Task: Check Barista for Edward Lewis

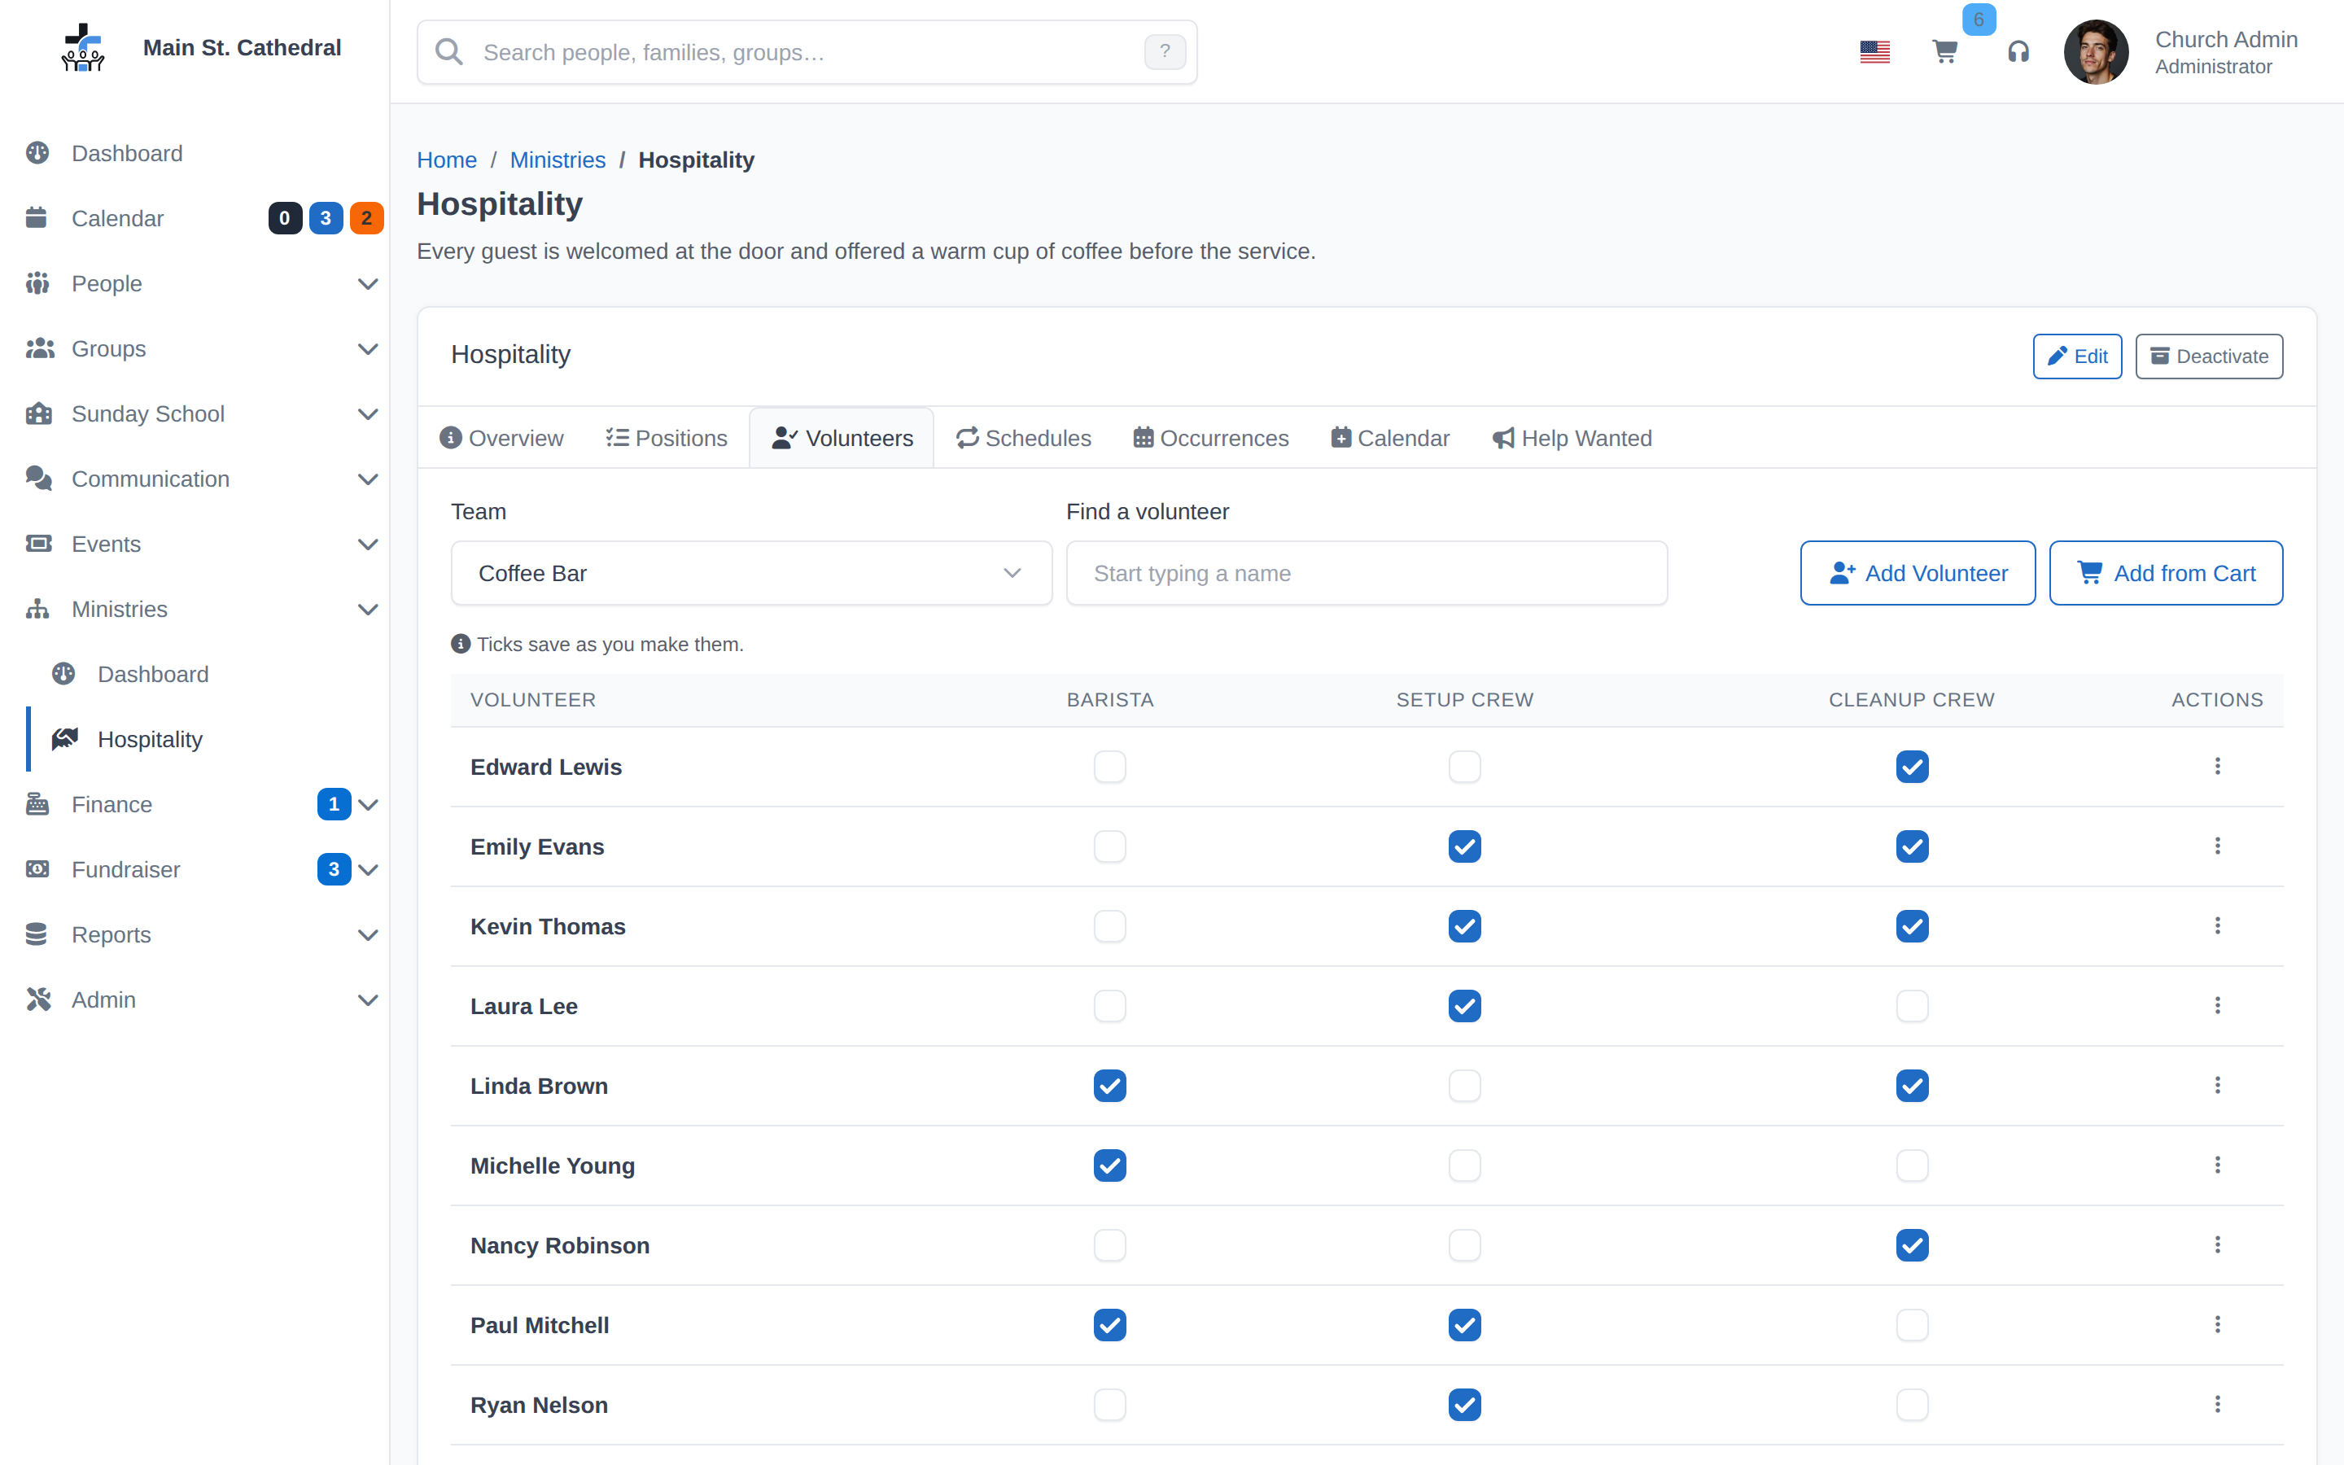Action: click(x=1110, y=767)
